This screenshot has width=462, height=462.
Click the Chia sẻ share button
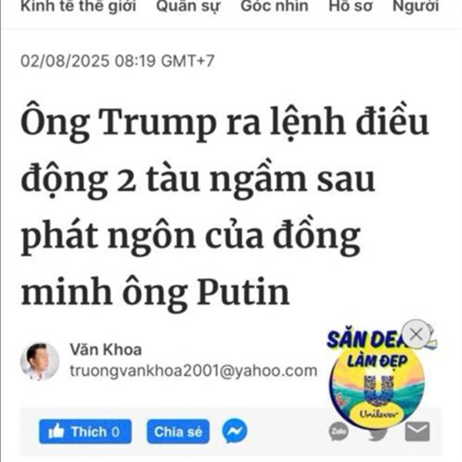click(178, 431)
